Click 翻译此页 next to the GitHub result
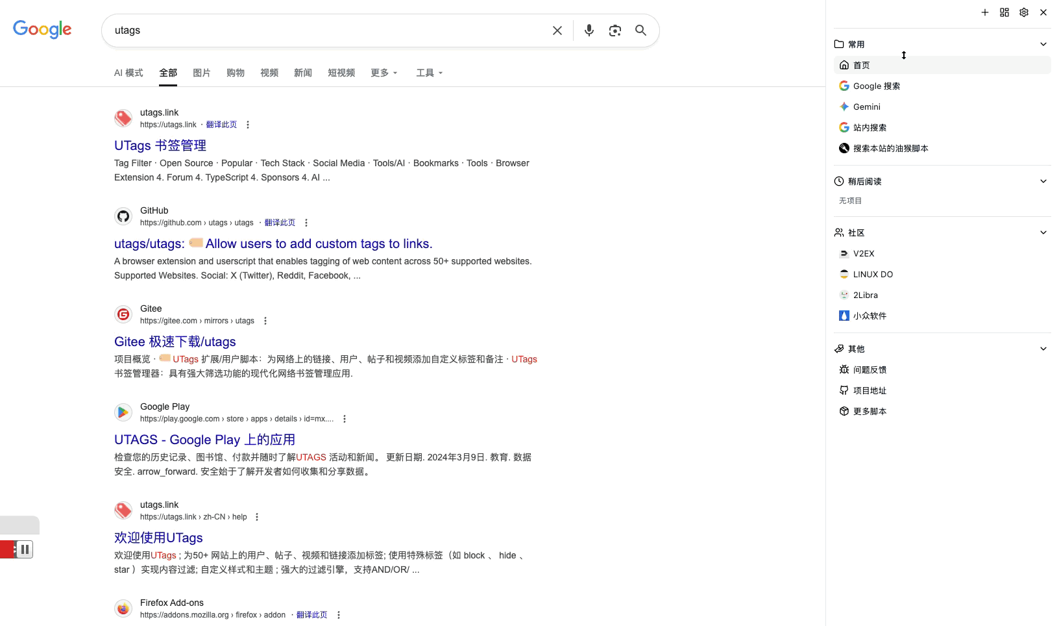The image size is (1059, 626). [x=280, y=222]
